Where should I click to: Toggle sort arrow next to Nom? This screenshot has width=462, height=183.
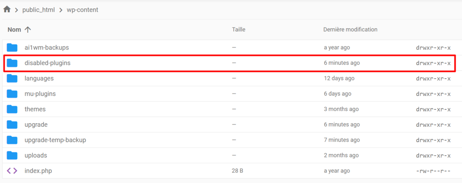pos(28,30)
